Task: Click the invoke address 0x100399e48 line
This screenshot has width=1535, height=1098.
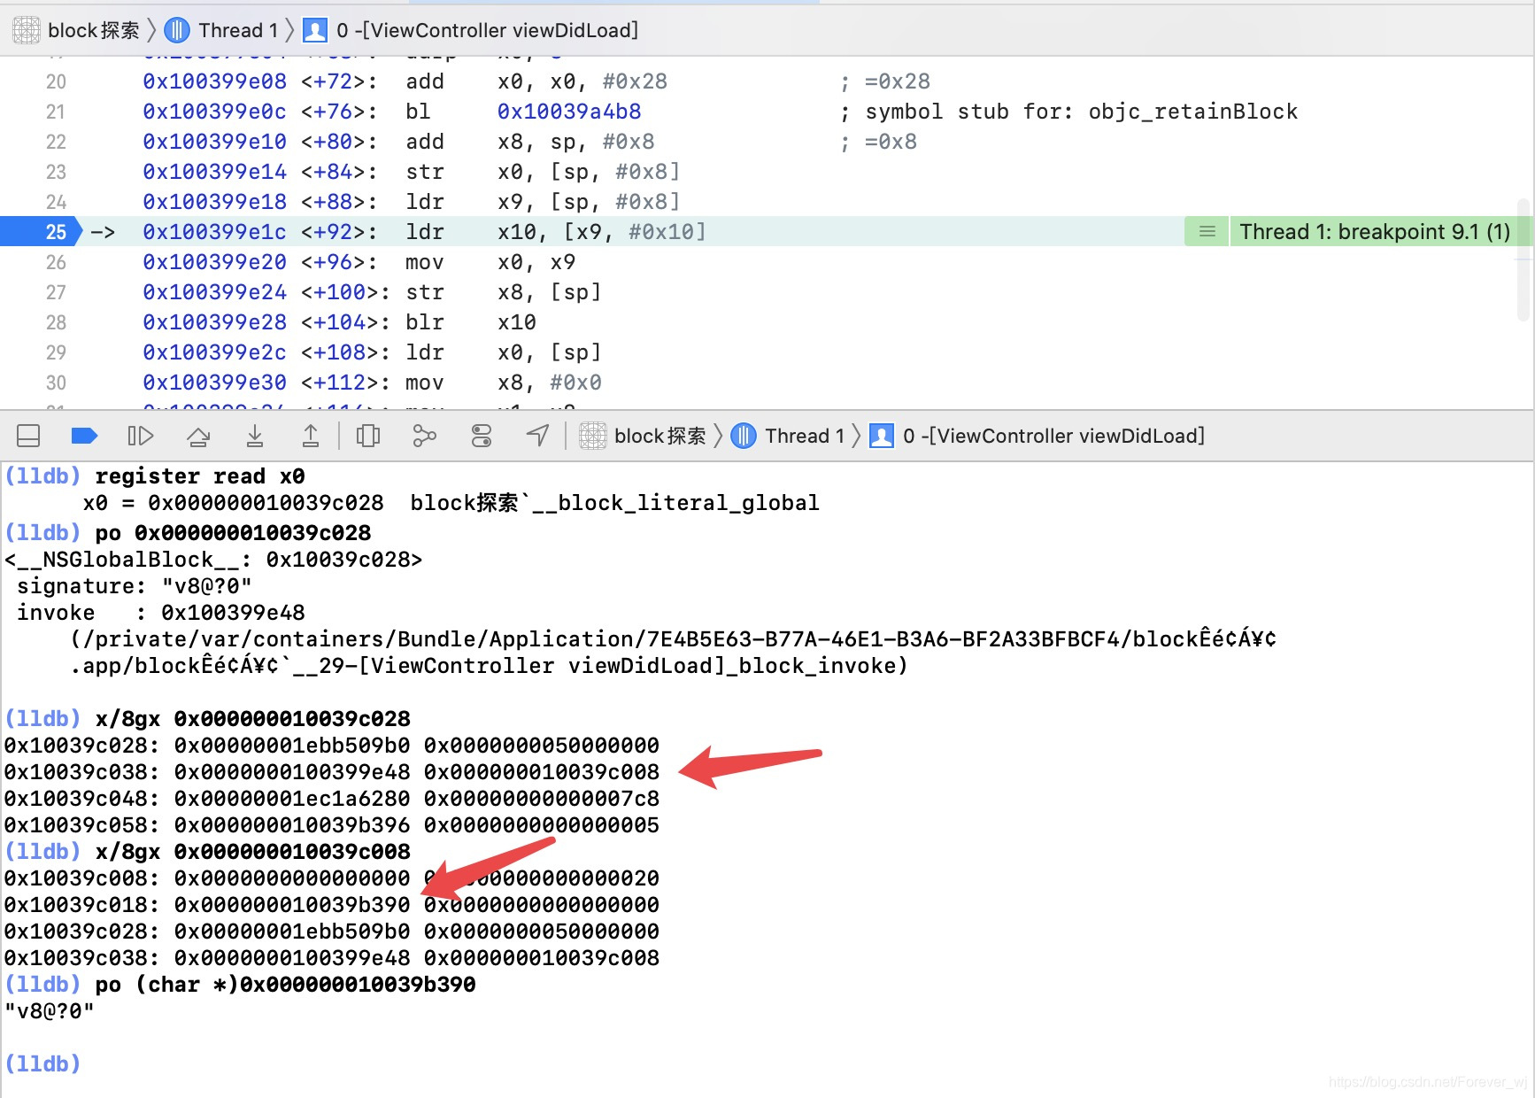Action: [161, 613]
